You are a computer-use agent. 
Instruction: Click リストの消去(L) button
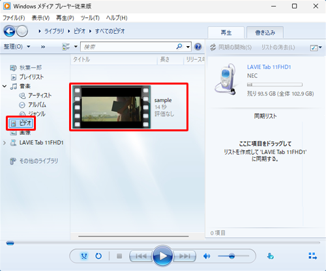278,47
